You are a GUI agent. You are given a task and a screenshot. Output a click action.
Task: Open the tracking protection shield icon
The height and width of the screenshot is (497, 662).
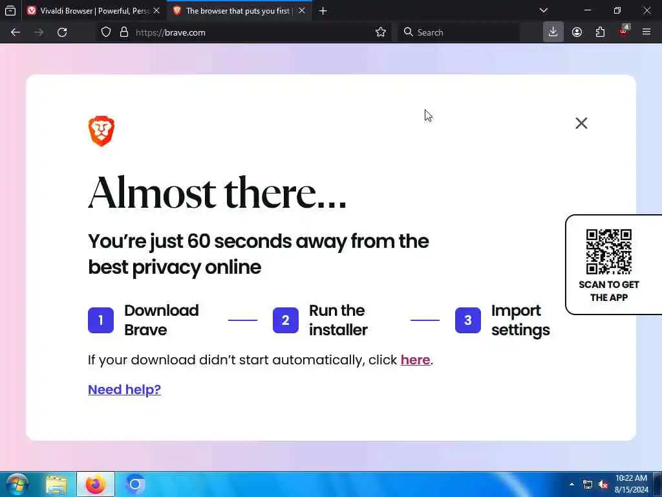point(106,32)
